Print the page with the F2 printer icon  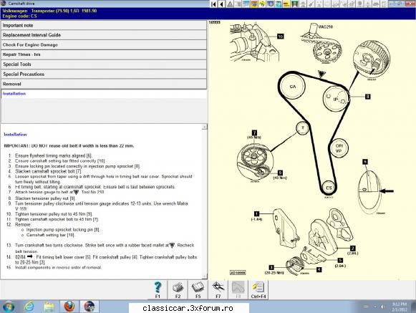pos(178,289)
